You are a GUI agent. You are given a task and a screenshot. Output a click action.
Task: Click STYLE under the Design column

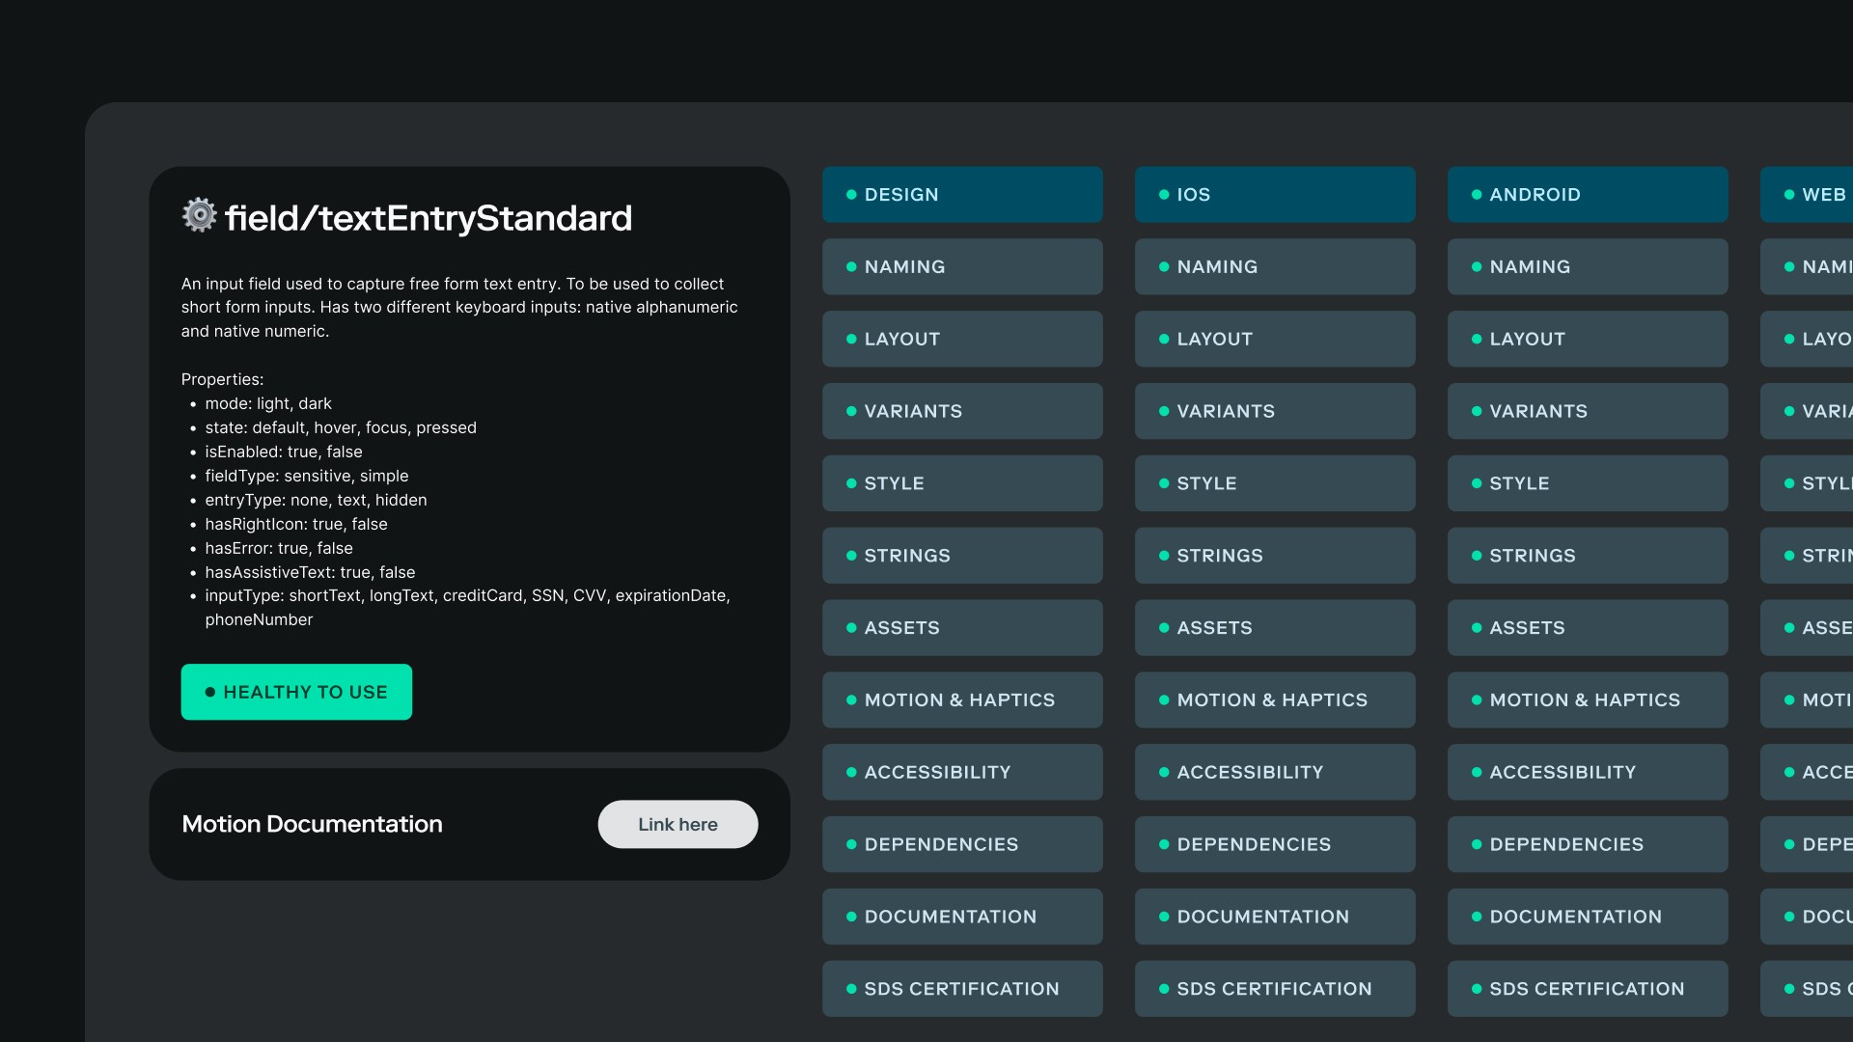pos(962,483)
